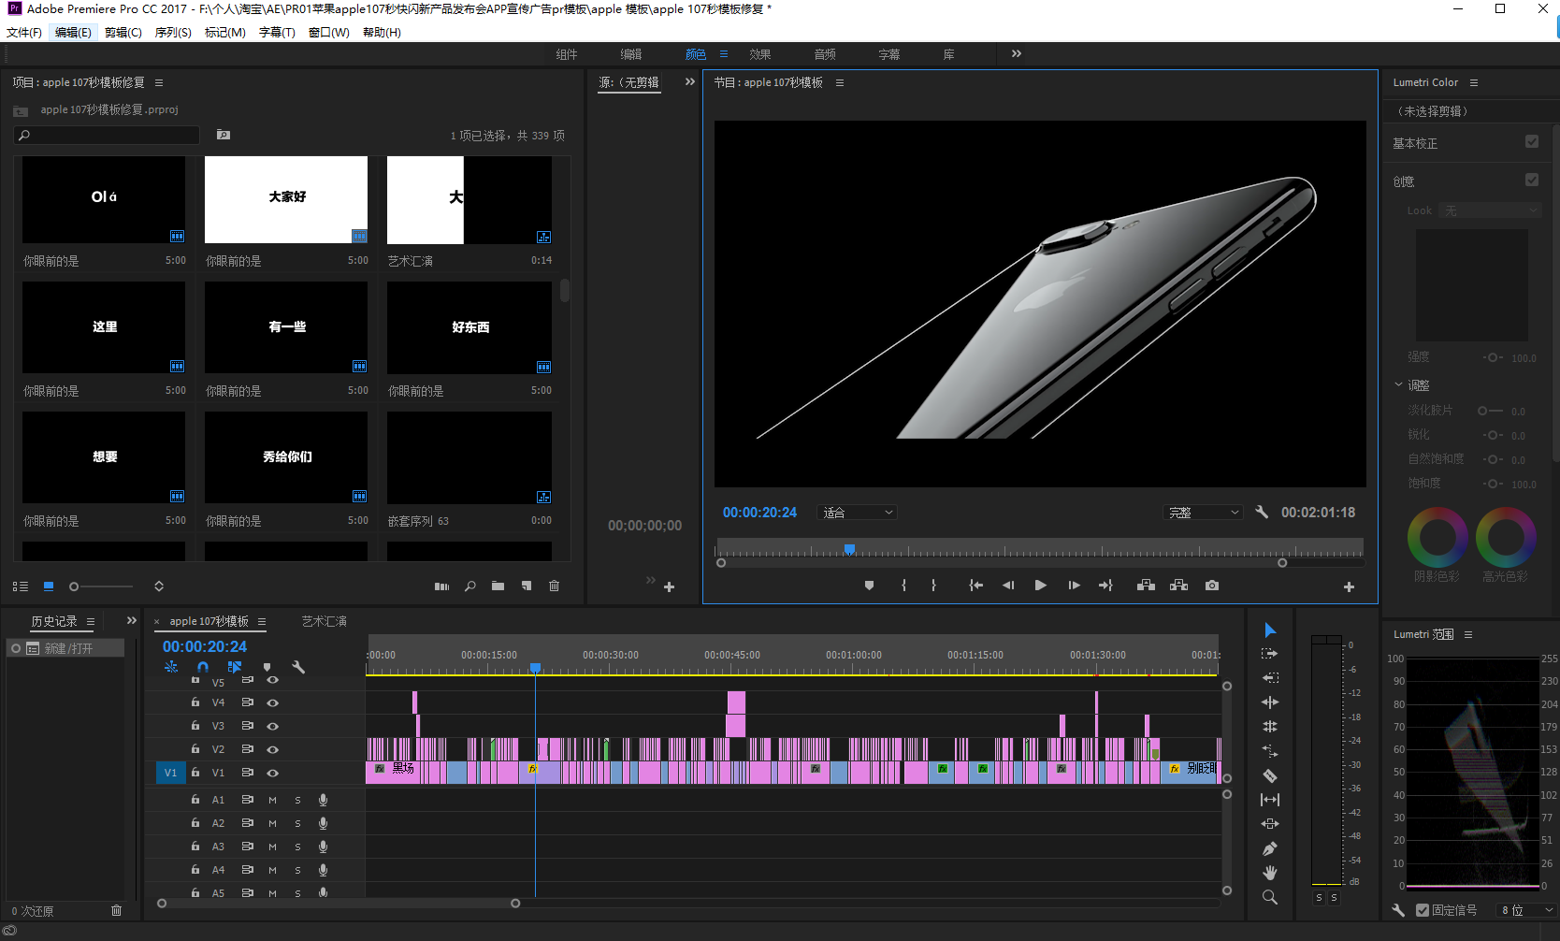Click the Lift button
Screen dimensions: 1560x941
(x=1146, y=586)
